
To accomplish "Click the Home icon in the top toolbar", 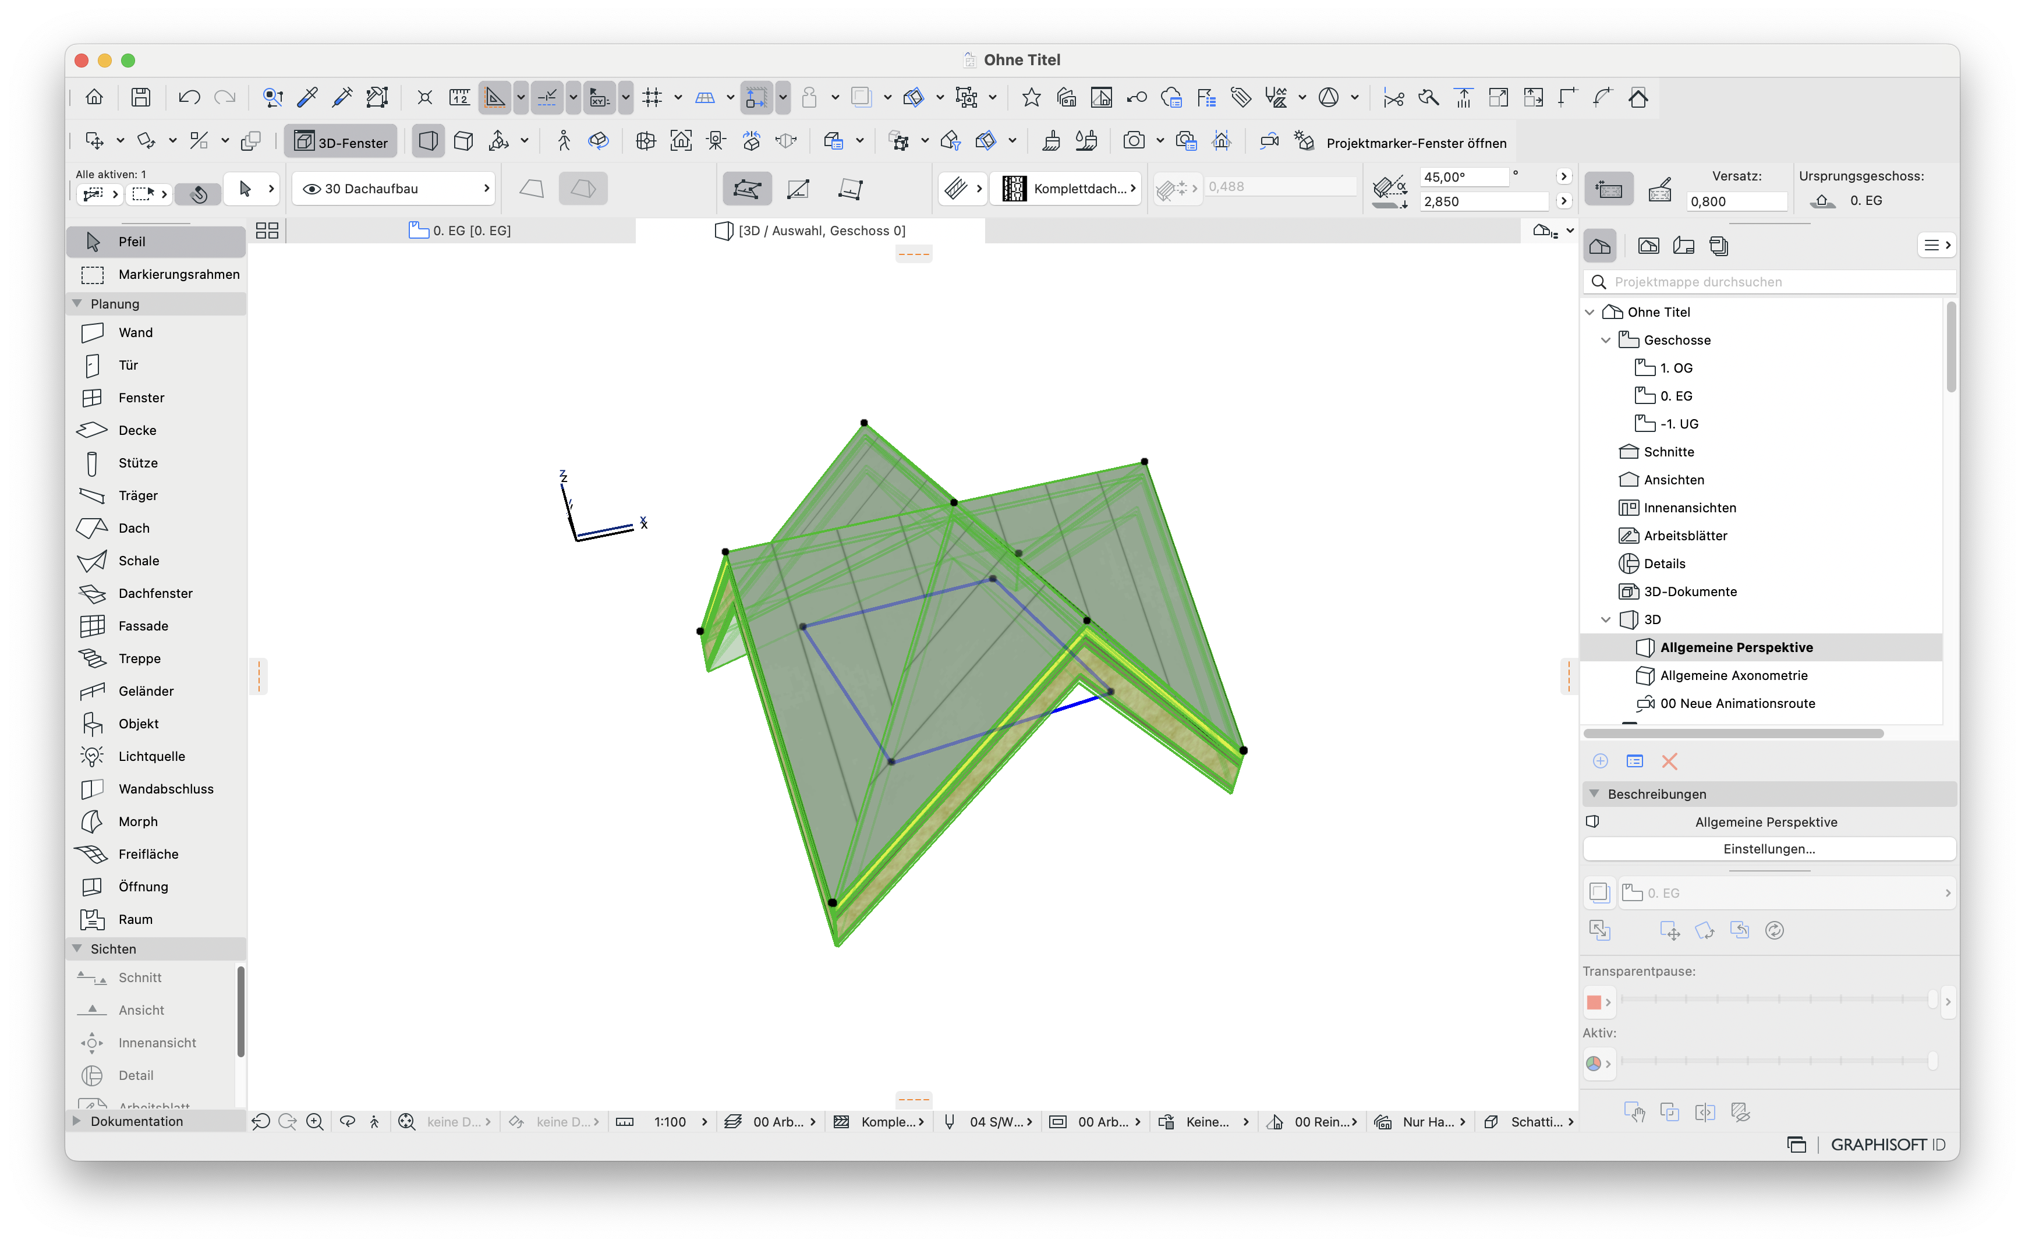I will coord(94,97).
